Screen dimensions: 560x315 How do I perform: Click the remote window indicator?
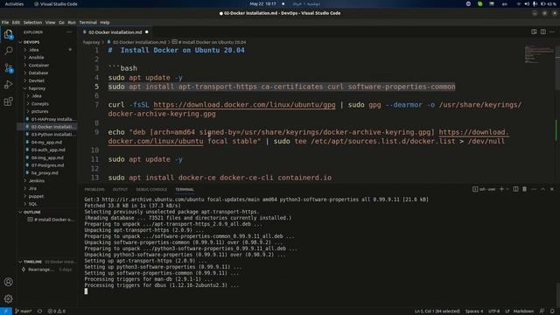click(x=6, y=311)
